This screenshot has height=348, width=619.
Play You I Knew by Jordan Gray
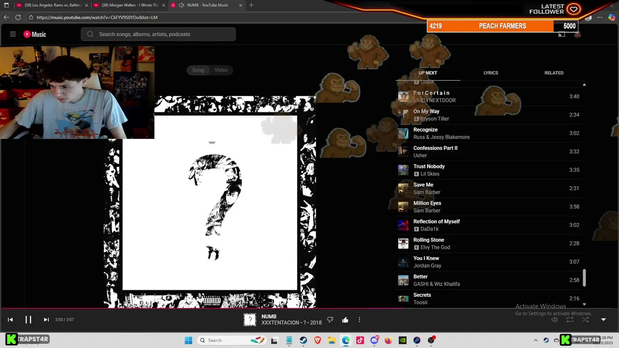click(x=488, y=262)
